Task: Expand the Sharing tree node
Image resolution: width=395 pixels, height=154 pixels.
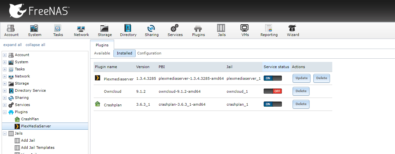Action: tap(5, 98)
